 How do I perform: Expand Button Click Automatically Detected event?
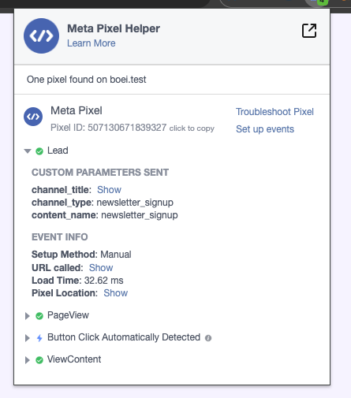[27, 338]
